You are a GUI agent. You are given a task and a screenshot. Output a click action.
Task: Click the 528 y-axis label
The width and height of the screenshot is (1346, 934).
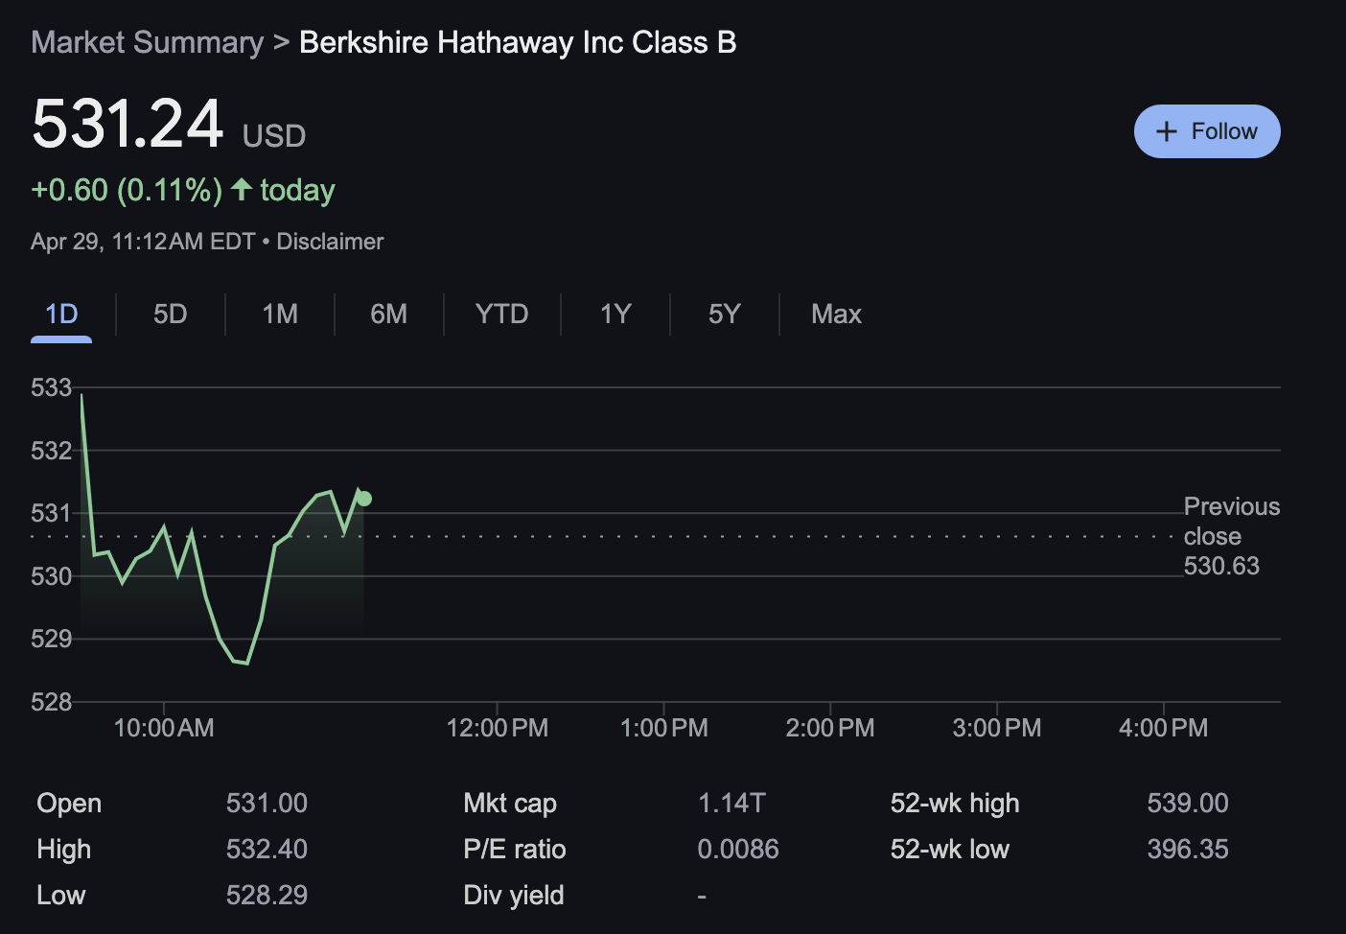(52, 702)
